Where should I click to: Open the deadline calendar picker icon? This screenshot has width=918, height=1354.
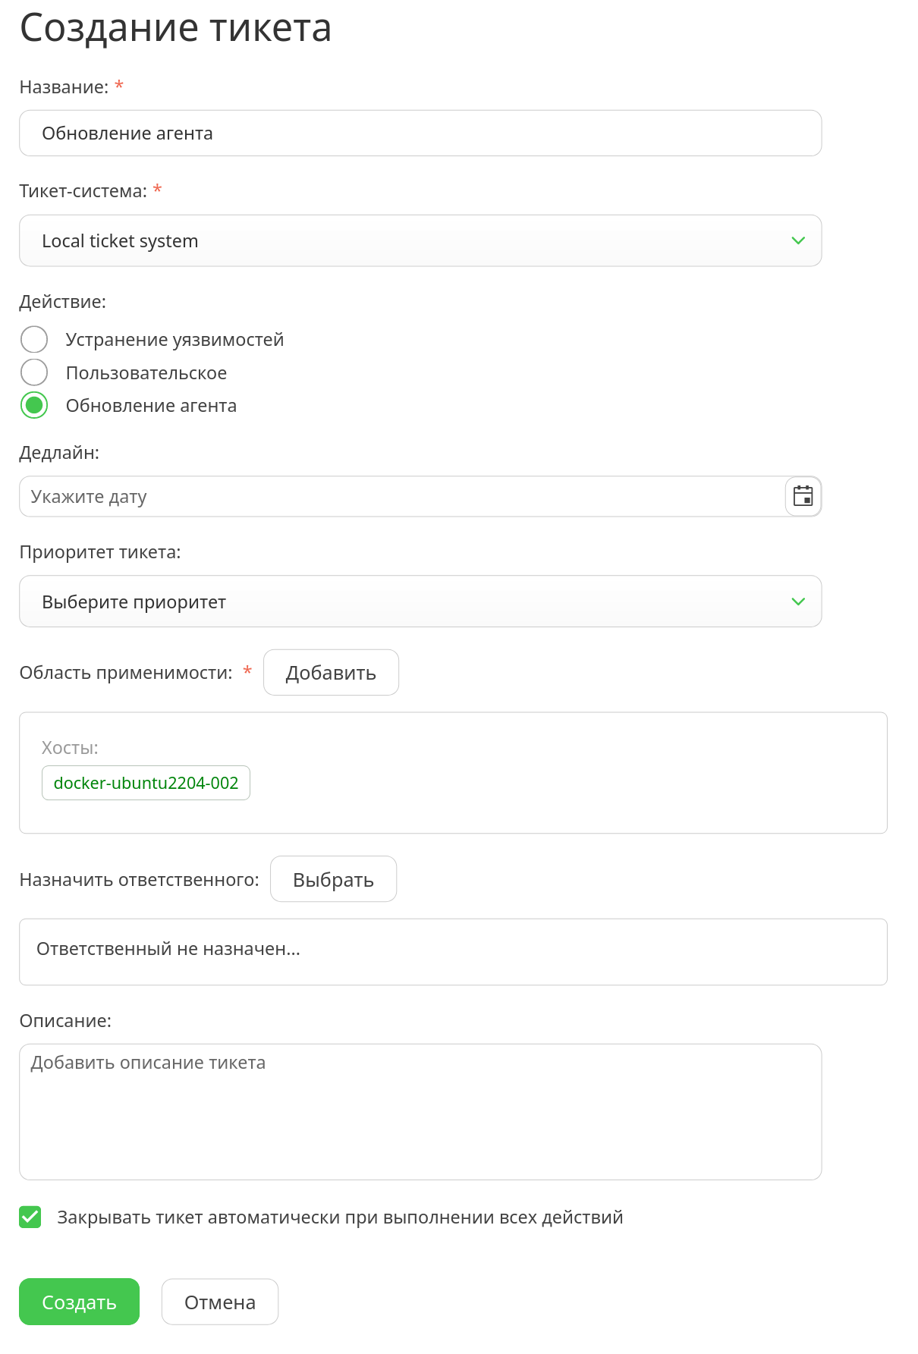tap(803, 497)
